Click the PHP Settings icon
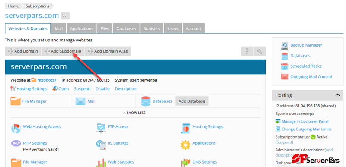 click(x=16, y=143)
